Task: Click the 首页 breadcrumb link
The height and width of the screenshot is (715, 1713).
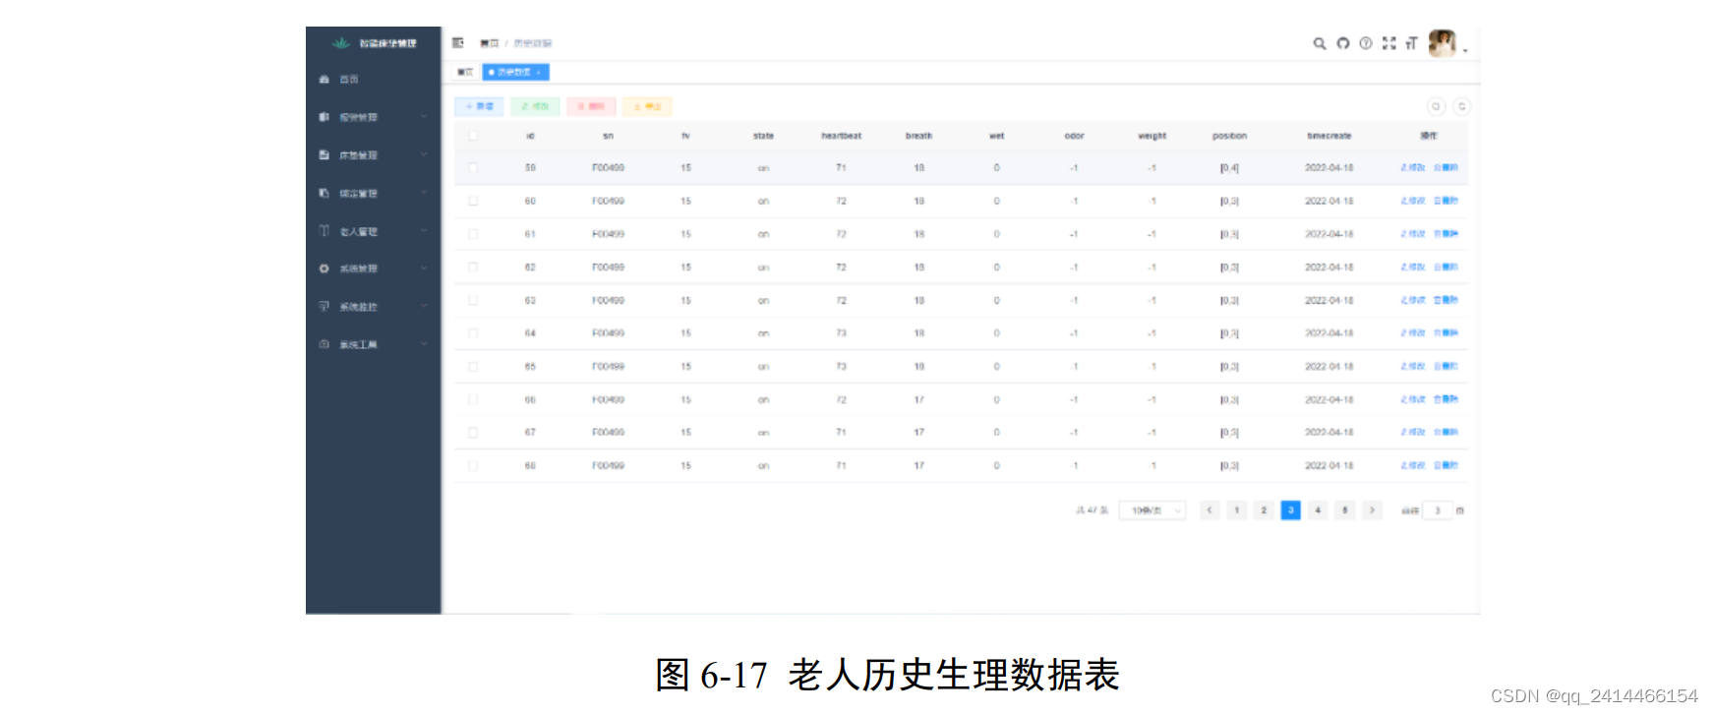Action: click(489, 43)
